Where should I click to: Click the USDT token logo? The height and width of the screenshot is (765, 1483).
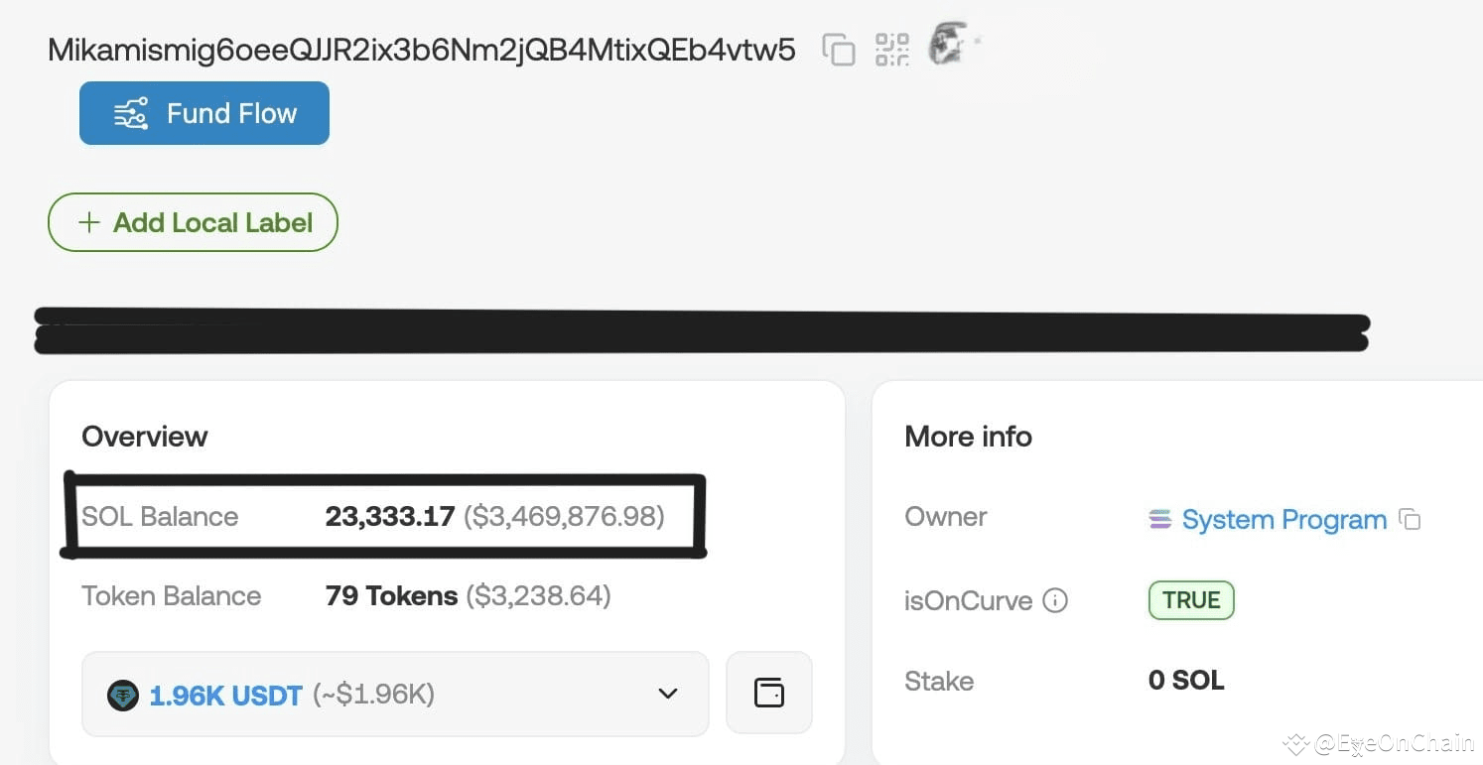click(x=123, y=696)
